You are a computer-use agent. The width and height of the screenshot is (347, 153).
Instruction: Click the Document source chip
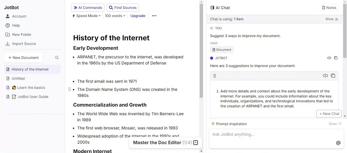222,50
